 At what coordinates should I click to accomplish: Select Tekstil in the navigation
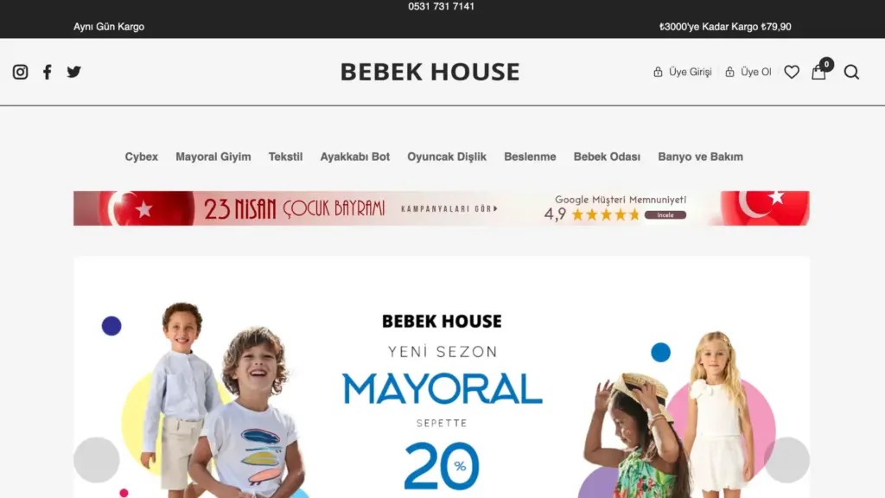[285, 157]
